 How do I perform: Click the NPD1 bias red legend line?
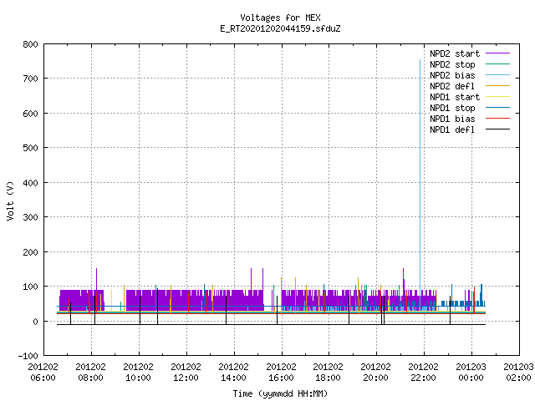pyautogui.click(x=497, y=119)
